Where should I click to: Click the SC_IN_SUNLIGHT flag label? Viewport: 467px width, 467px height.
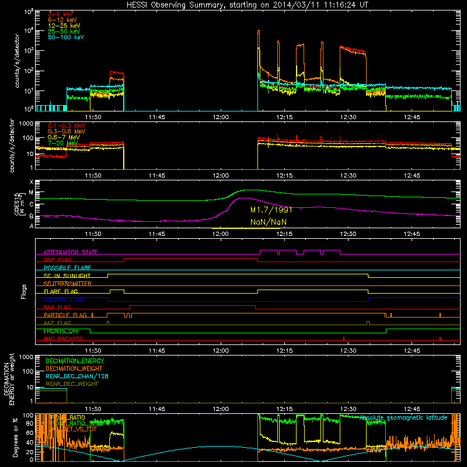point(67,276)
